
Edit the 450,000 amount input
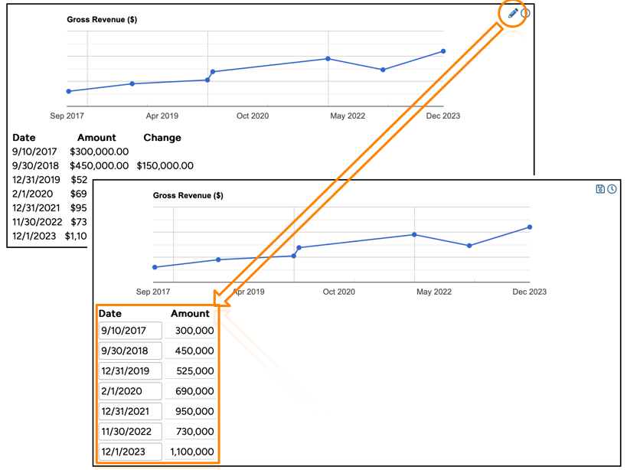(191, 351)
